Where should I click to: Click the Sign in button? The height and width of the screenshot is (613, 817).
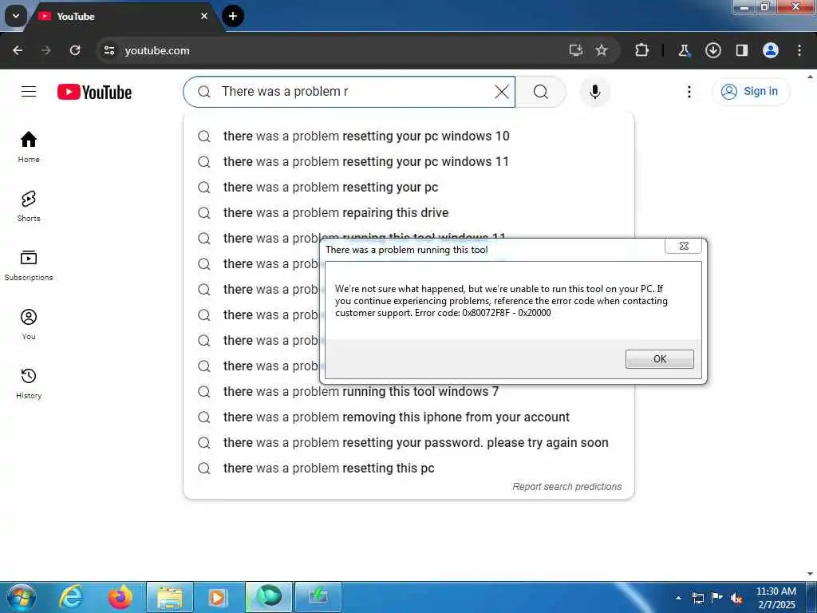click(750, 91)
